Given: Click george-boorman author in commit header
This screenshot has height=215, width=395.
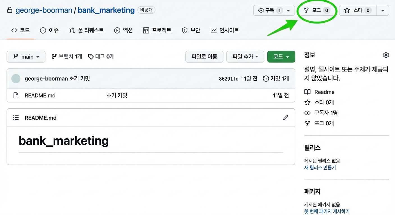Looking at the screenshot, I should [x=46, y=79].
